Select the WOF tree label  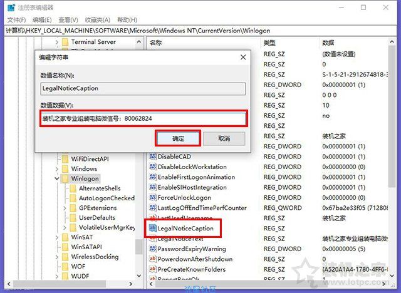tap(78, 267)
